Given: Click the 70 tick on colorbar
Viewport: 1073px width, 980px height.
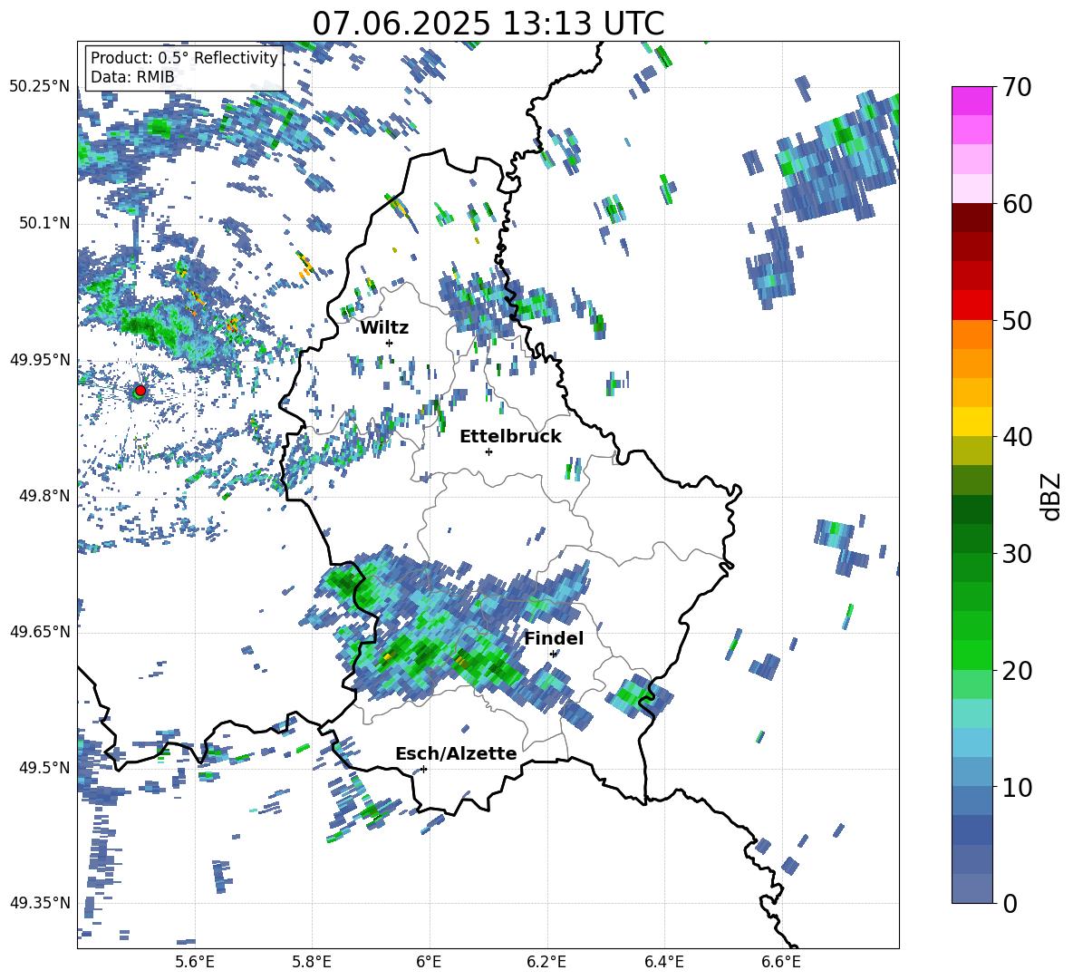Looking at the screenshot, I should pos(1017,88).
